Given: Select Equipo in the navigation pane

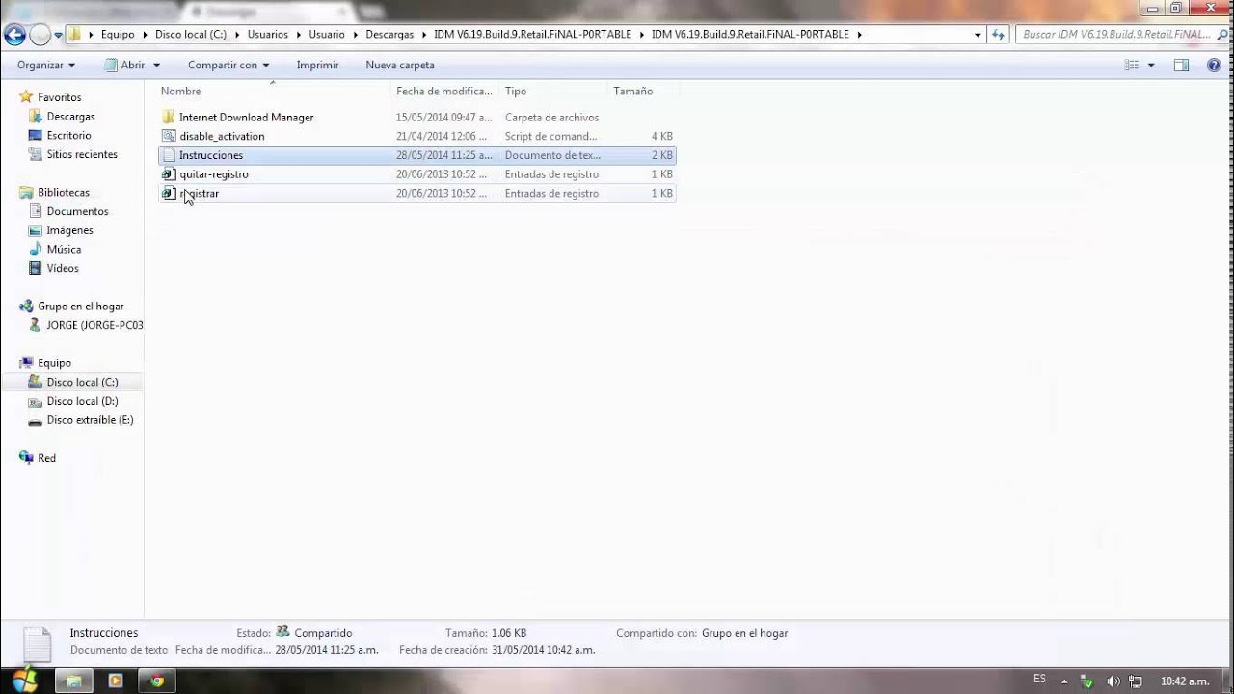Looking at the screenshot, I should click(54, 362).
